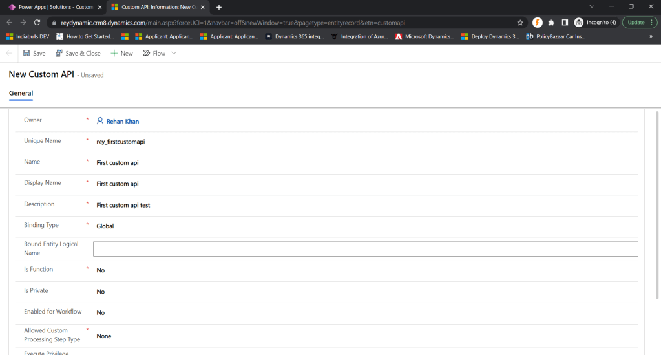Click the Chrome Update button
Image resolution: width=661 pixels, height=355 pixels.
[636, 22]
